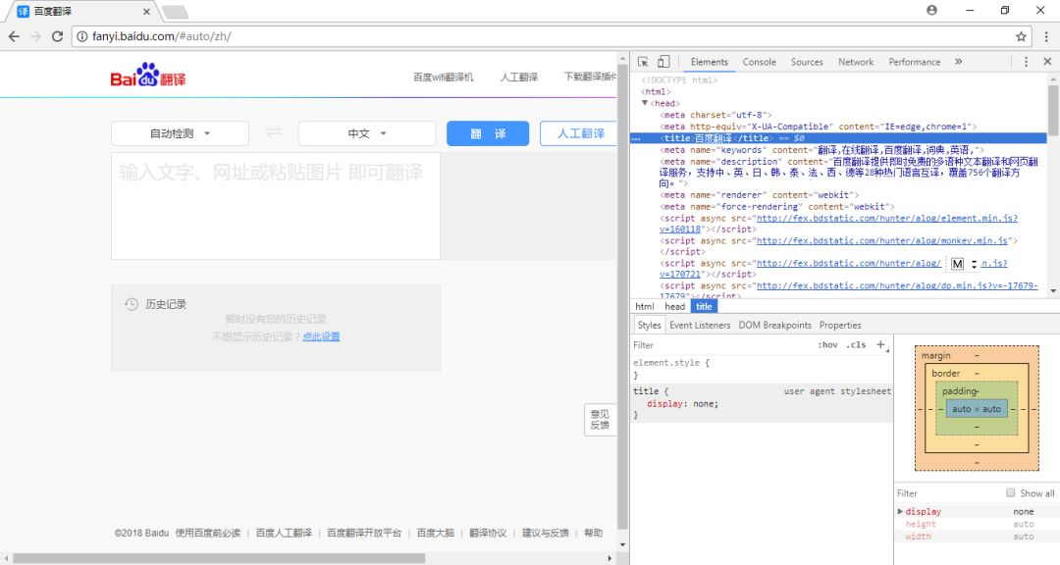The height and width of the screenshot is (565, 1060).
Task: Click the auto × auto box-model content
Action: click(977, 409)
